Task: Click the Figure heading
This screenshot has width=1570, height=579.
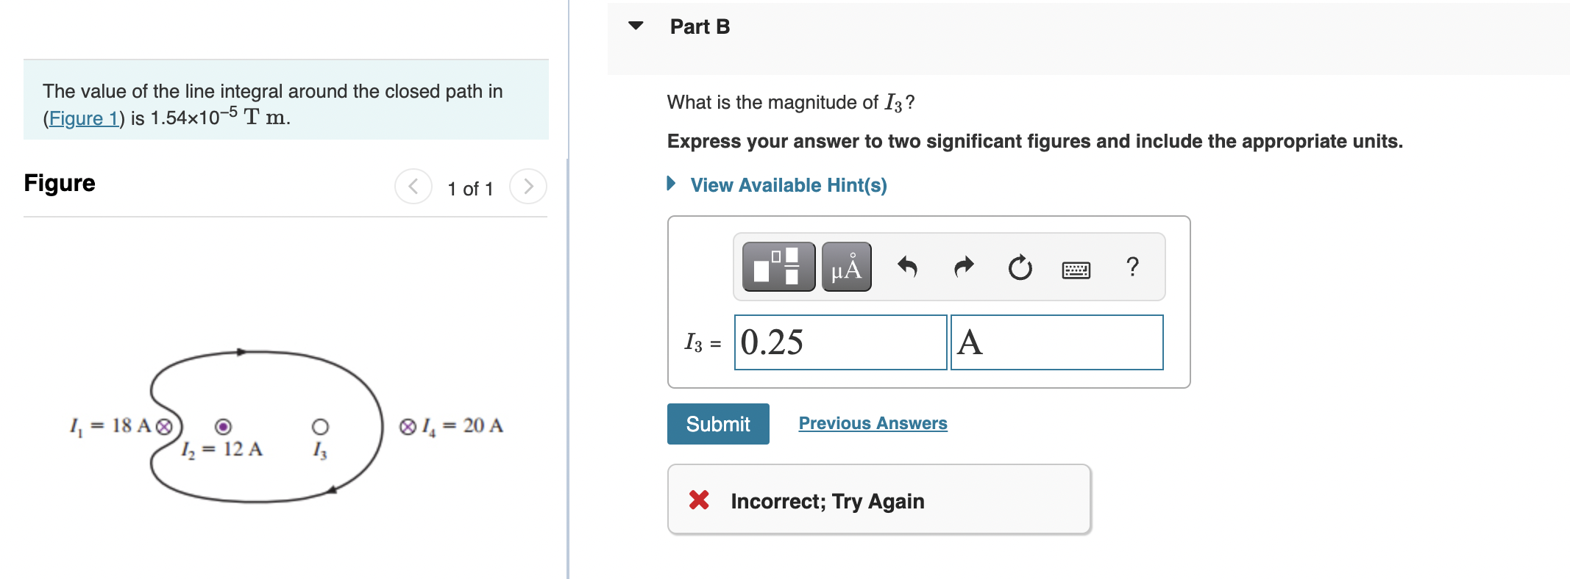Action: coord(60,183)
